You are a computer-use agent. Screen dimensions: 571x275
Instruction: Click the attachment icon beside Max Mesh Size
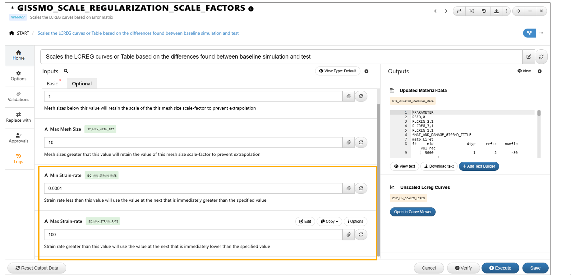coord(348,142)
